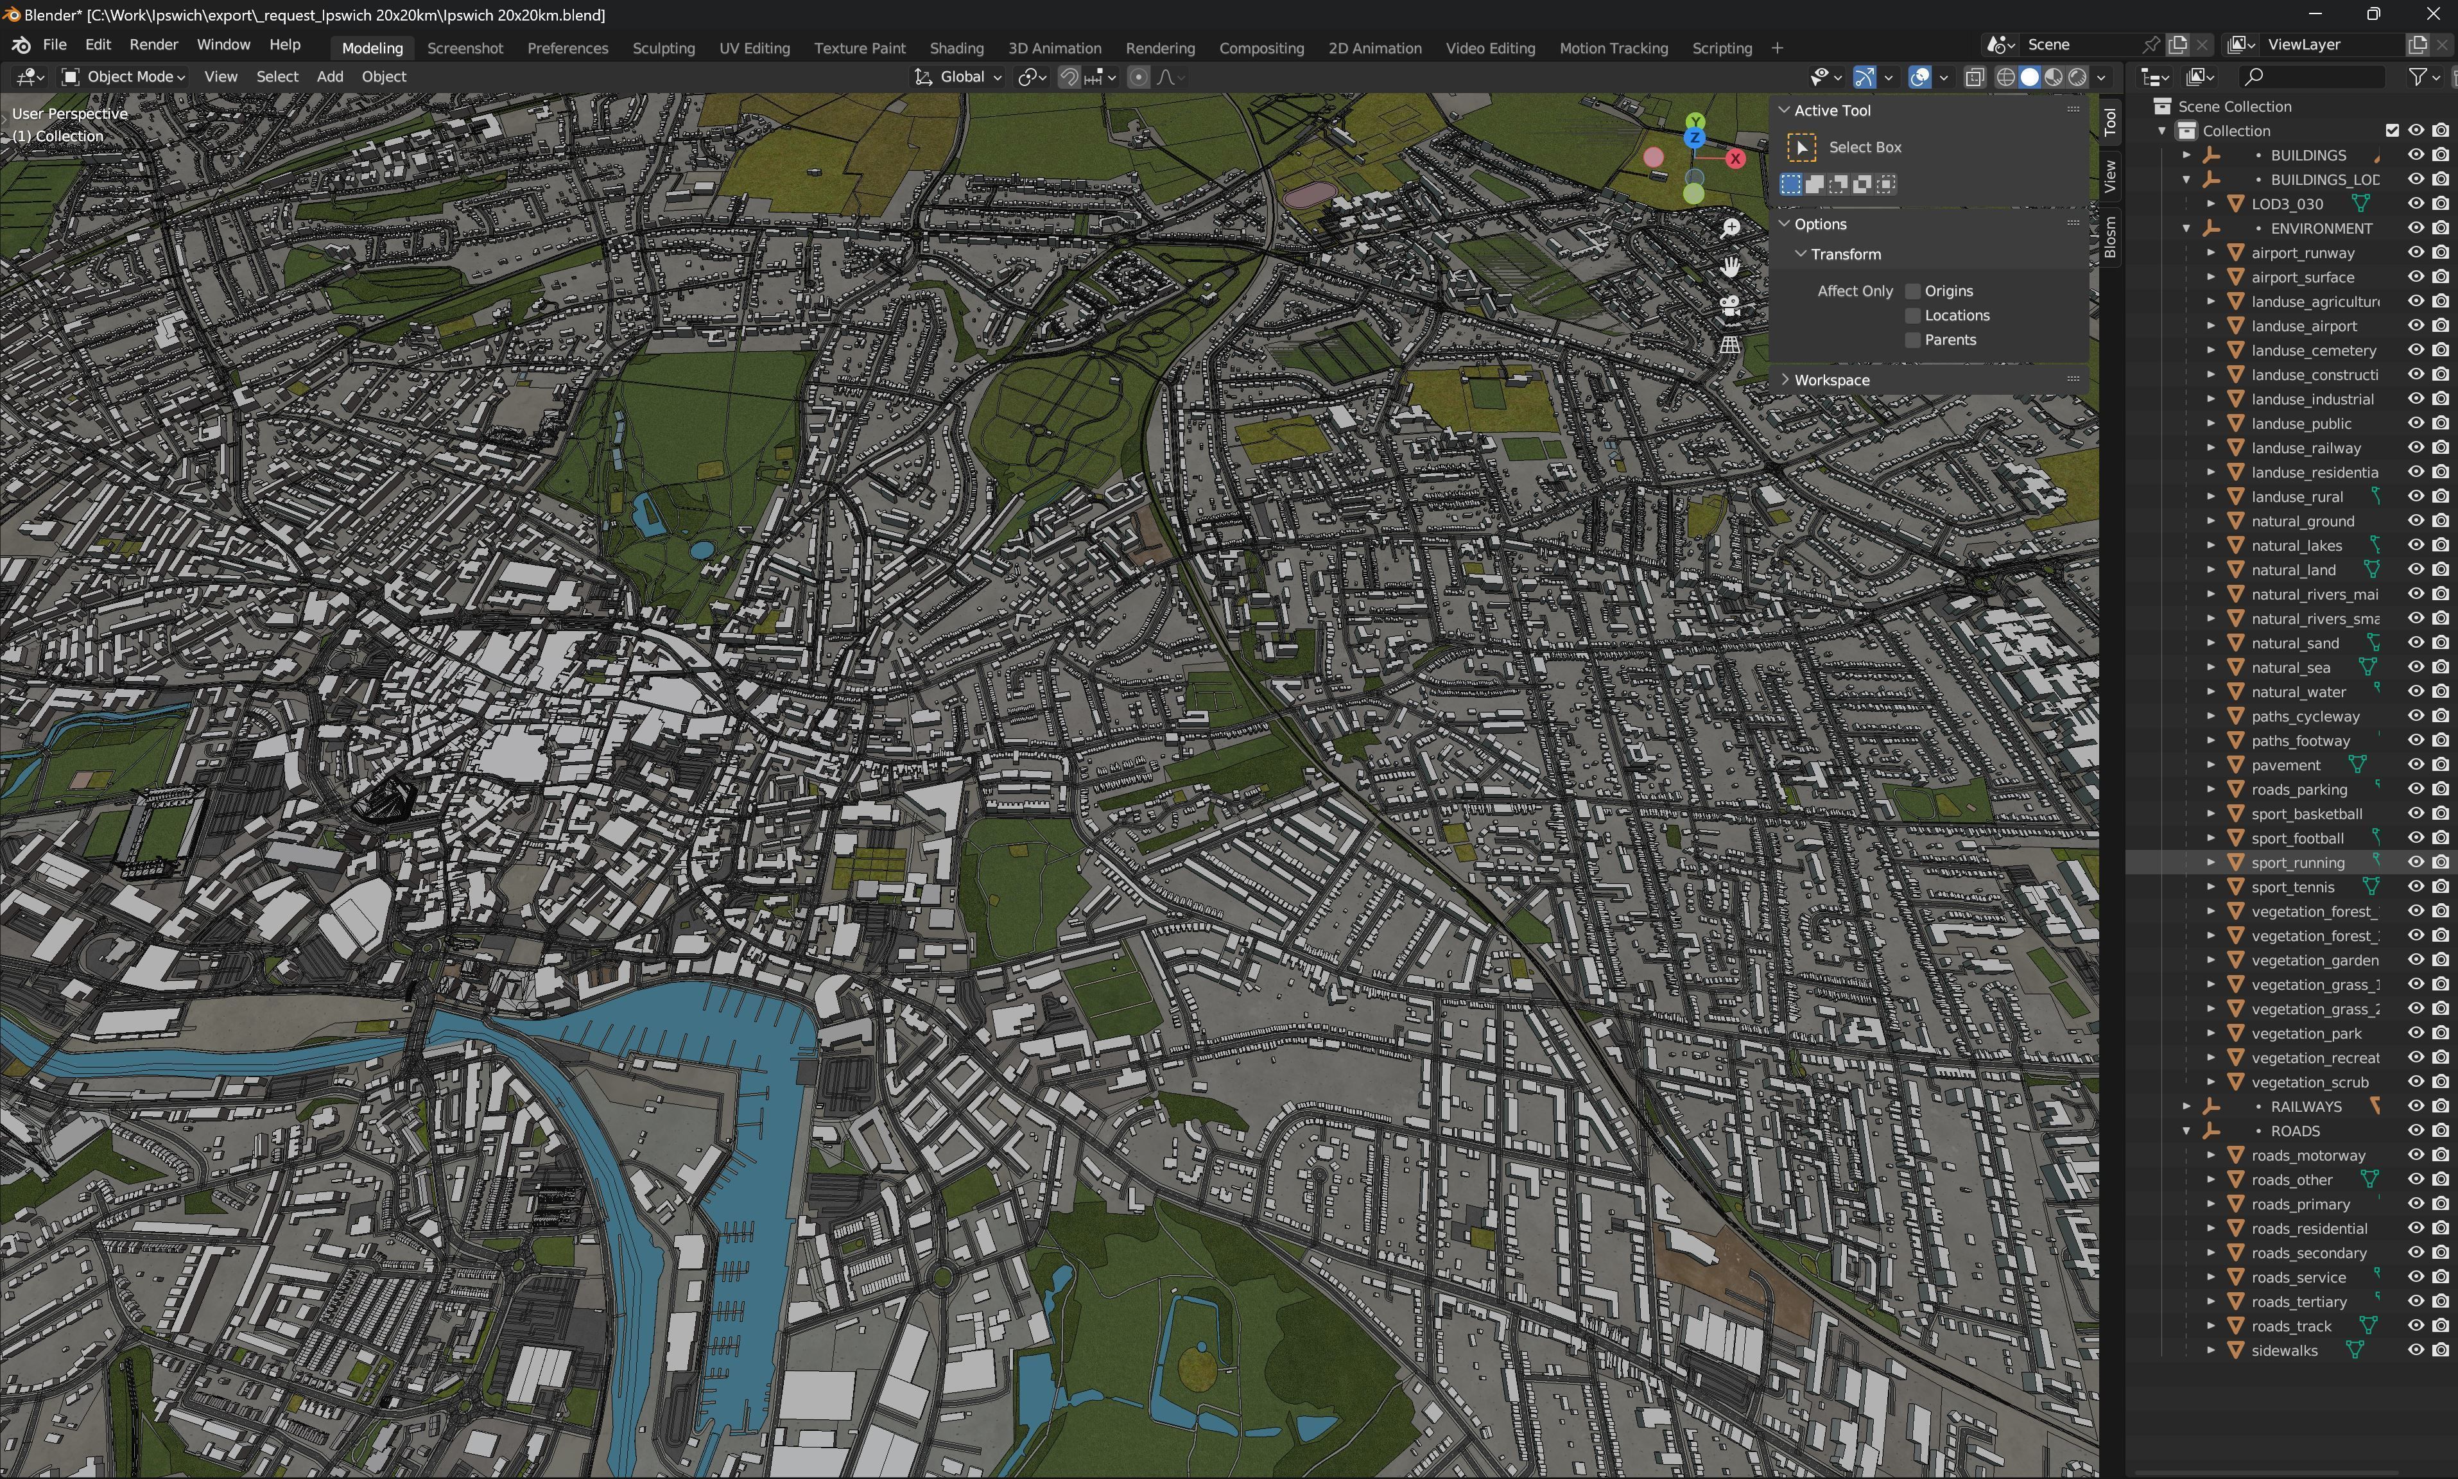Choose the 'subtract selection' mode icon

[1839, 184]
